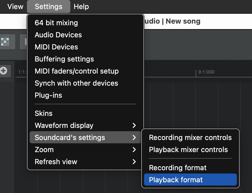Open the View menu

coord(15,7)
